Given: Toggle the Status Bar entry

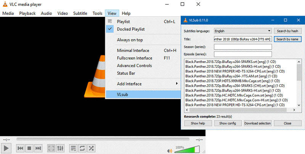Looking at the screenshot, I should tap(143, 73).
